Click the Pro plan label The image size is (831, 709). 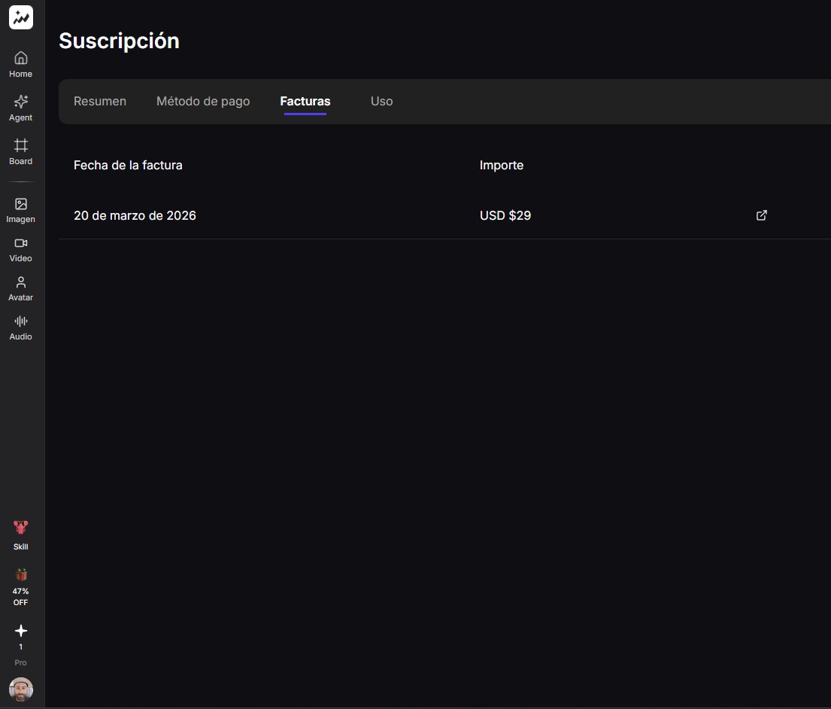(x=20, y=662)
